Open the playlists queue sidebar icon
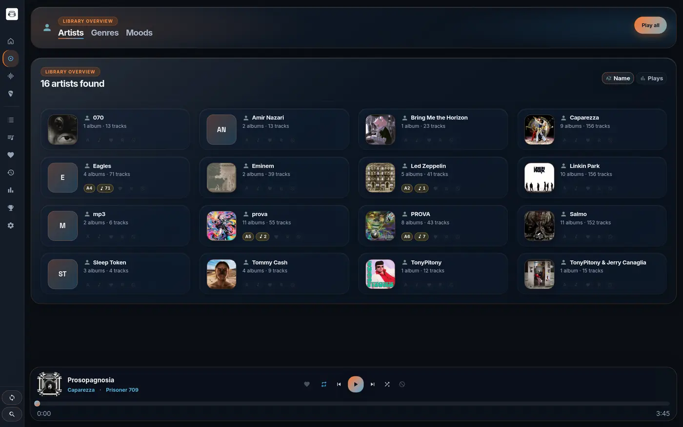This screenshot has height=427, width=683. pos(11,138)
